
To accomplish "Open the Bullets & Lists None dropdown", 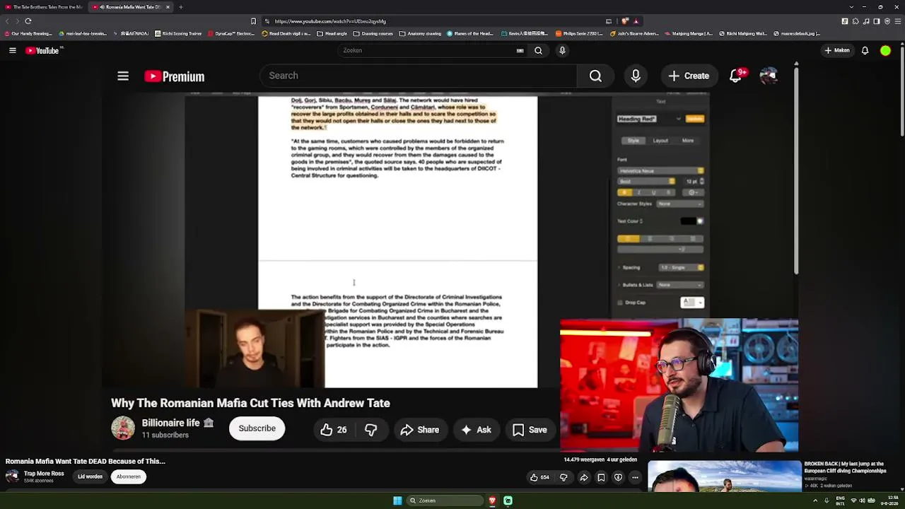I will pyautogui.click(x=679, y=285).
